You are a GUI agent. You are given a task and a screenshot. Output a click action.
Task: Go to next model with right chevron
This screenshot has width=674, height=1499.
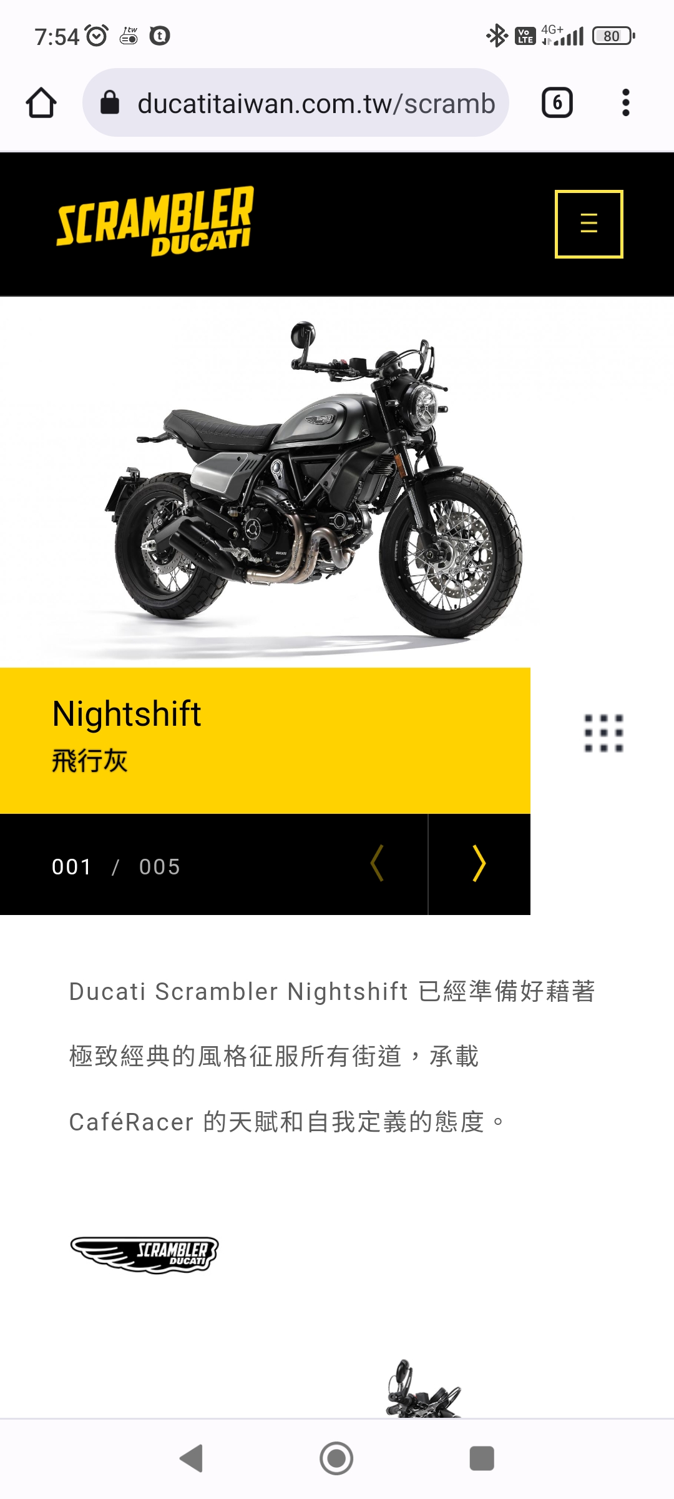click(x=479, y=864)
